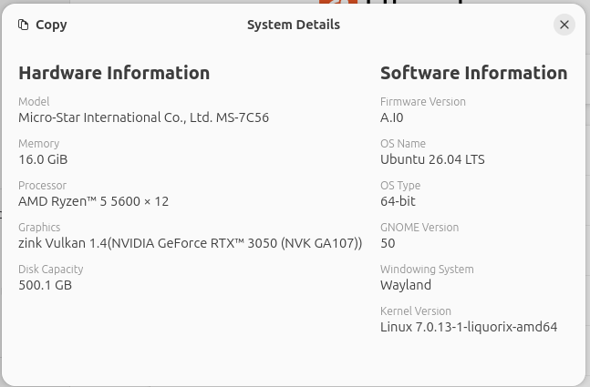Close the System Details dialog
Screen dimensions: 590x387
click(564, 25)
